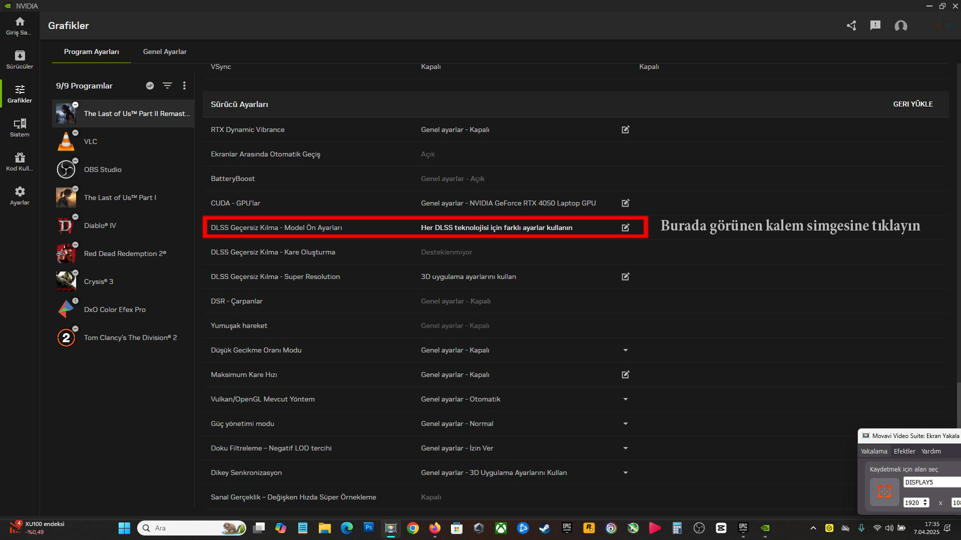The height and width of the screenshot is (540, 961).
Task: Open the Windows Start button
Action: (x=124, y=528)
